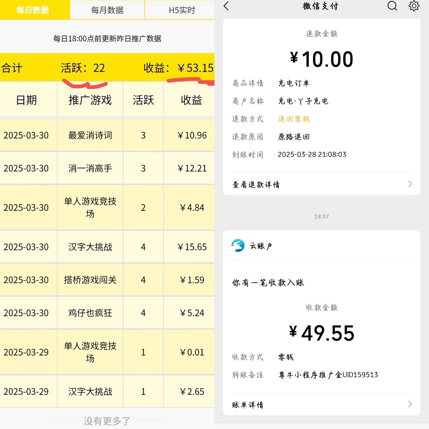Tap the back arrow in WeChat Pay
429x429 pixels.
[226, 6]
